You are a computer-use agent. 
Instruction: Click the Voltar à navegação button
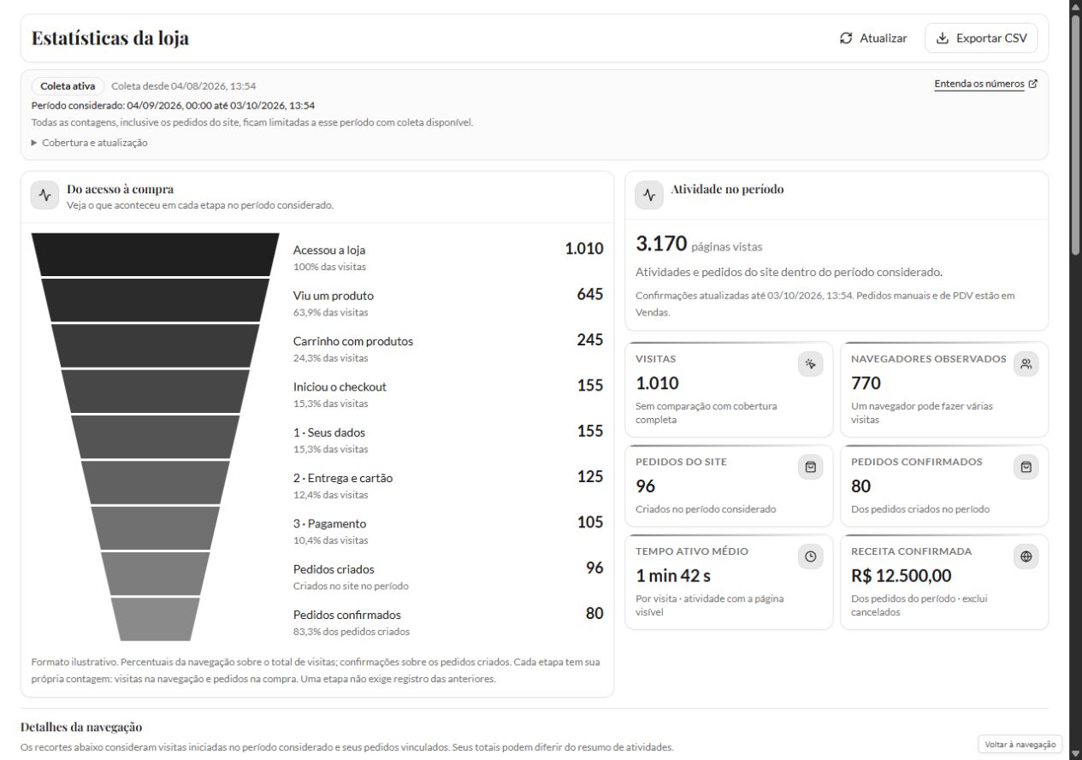1020,745
